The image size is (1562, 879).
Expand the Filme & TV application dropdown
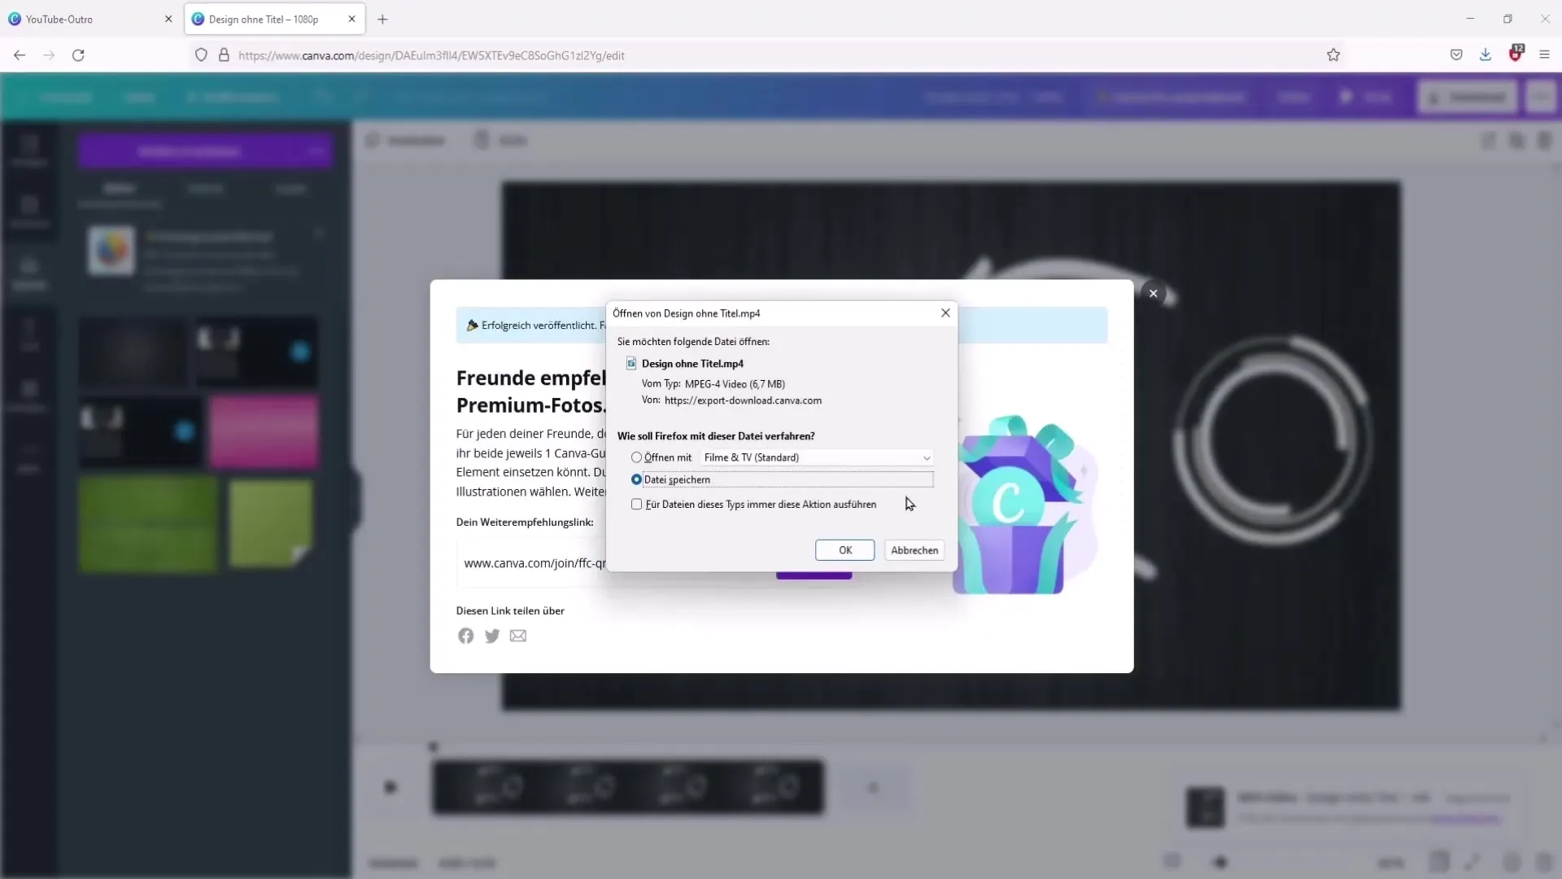coord(817,457)
